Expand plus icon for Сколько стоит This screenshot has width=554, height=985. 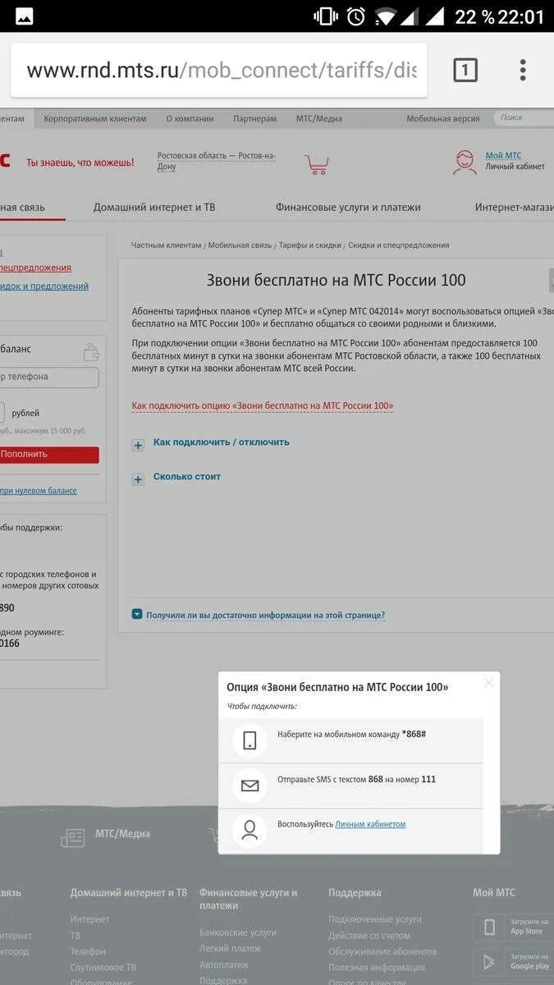pos(138,479)
